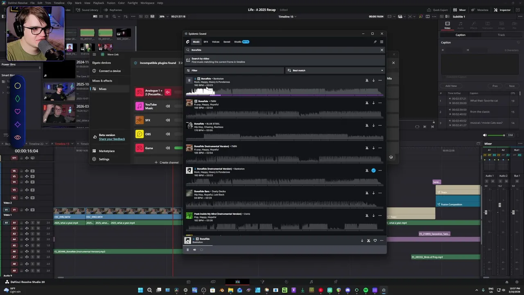Image resolution: width=524 pixels, height=295 pixels.
Task: Mute the SFX channel in Wave Link
Action: tap(167, 120)
